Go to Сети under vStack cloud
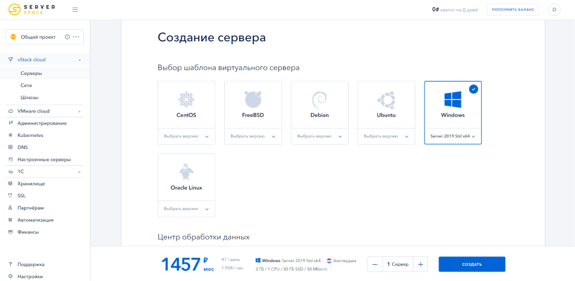The image size is (575, 281). (x=26, y=85)
